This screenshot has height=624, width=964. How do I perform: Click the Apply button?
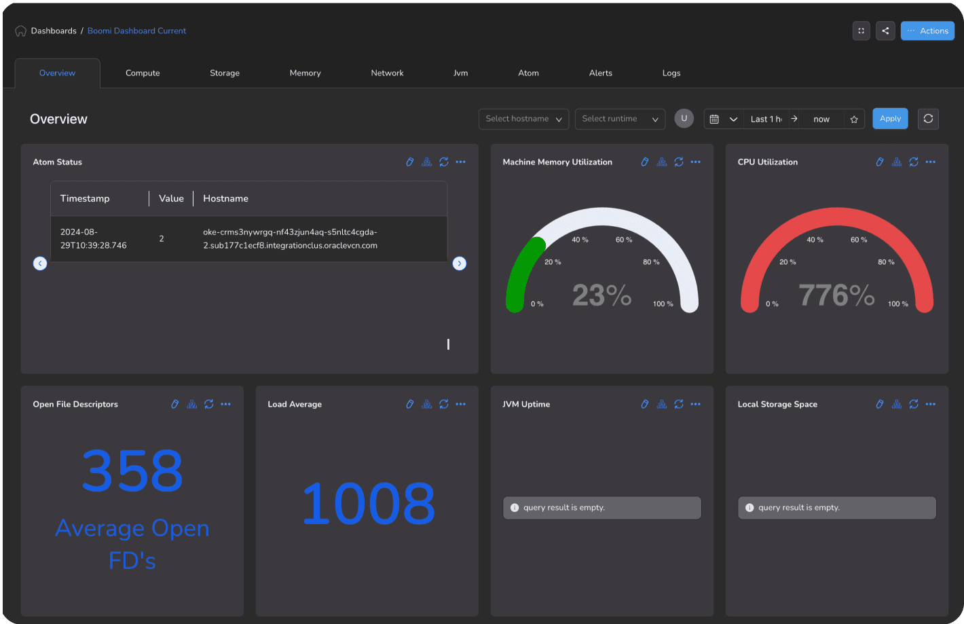coord(890,119)
